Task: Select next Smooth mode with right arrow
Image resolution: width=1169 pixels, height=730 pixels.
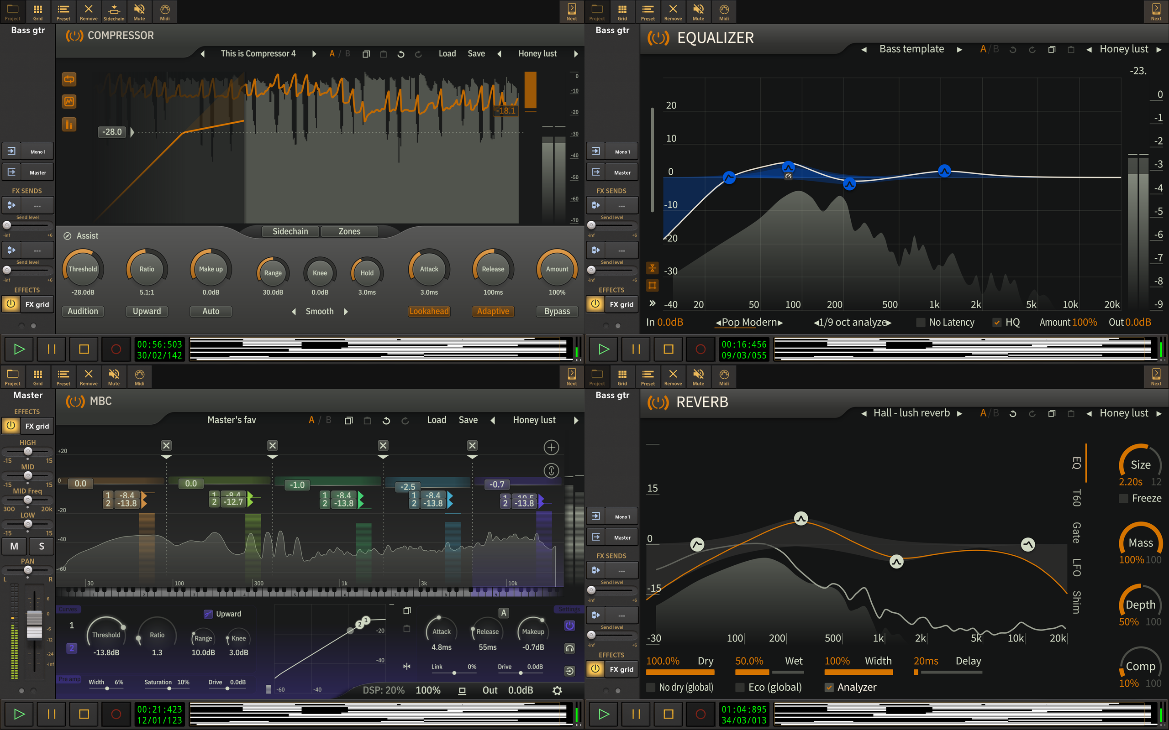Action: point(346,312)
